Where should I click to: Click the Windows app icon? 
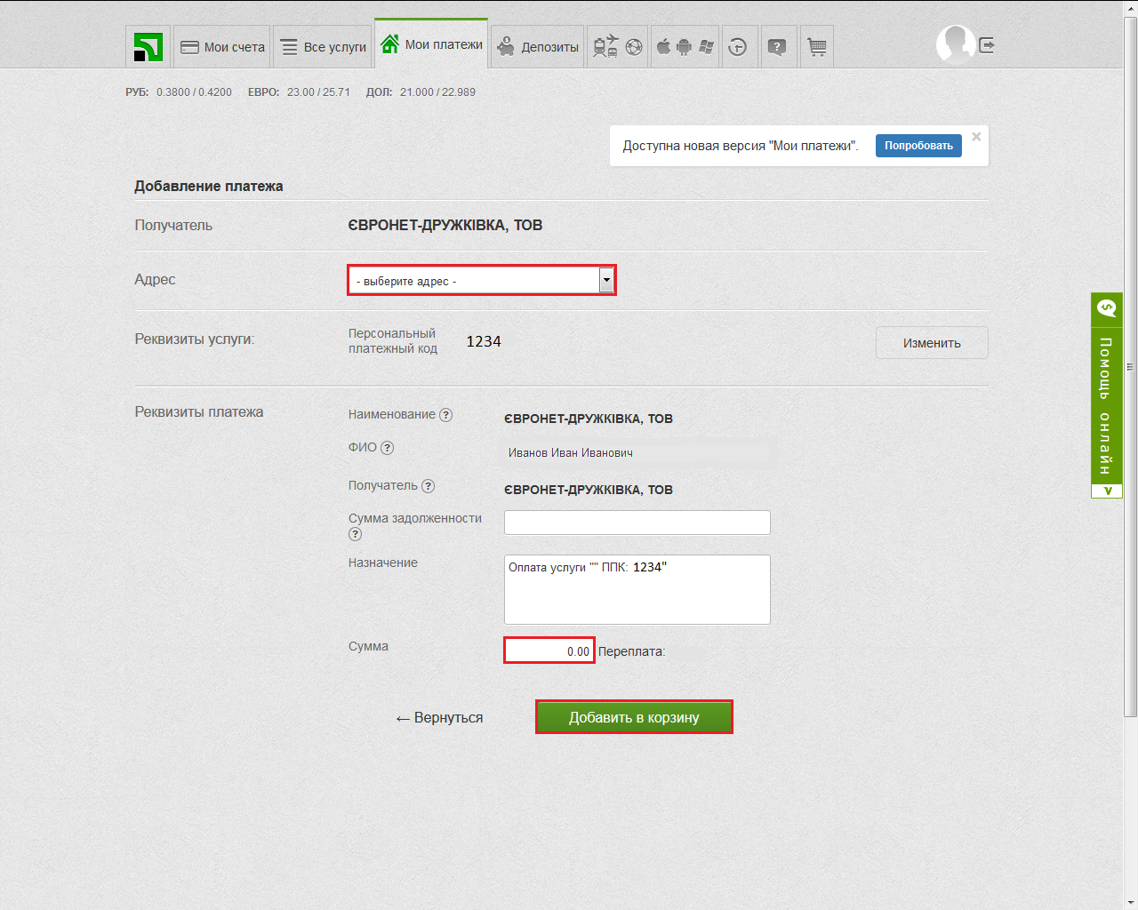(x=707, y=47)
